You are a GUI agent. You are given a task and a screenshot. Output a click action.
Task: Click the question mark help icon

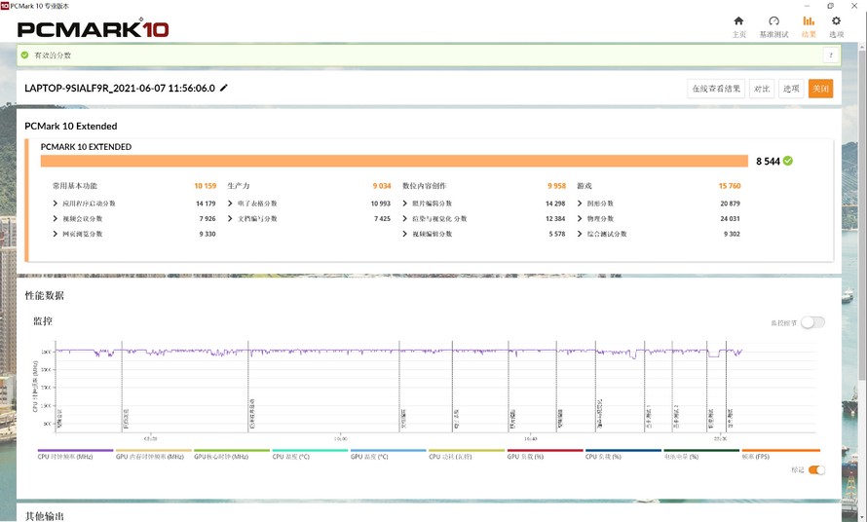point(830,56)
